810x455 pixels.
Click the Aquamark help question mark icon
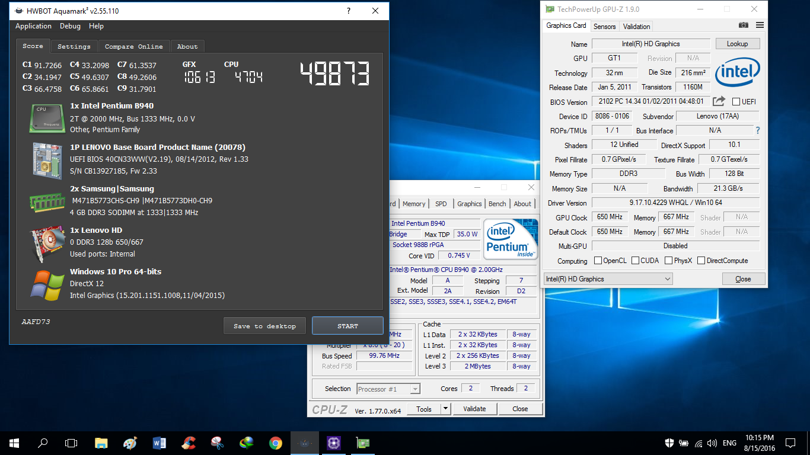tap(348, 11)
